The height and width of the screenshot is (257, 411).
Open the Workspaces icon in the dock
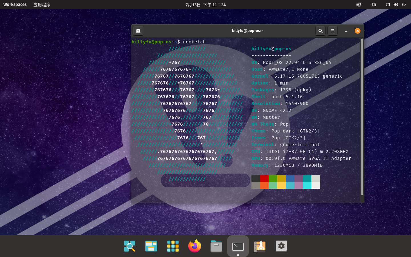coord(151,246)
